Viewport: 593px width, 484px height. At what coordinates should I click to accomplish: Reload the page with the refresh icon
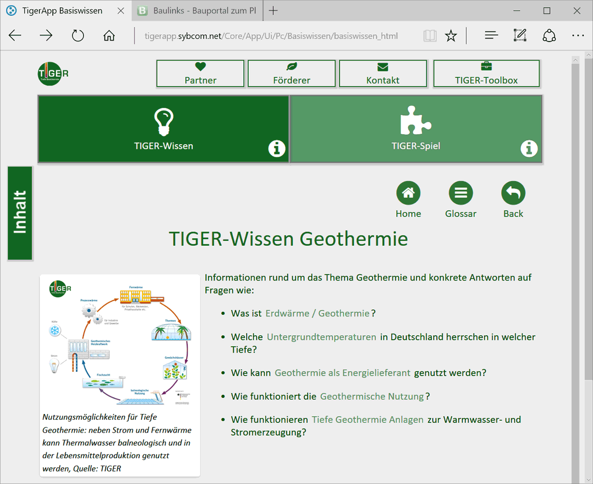pos(78,36)
